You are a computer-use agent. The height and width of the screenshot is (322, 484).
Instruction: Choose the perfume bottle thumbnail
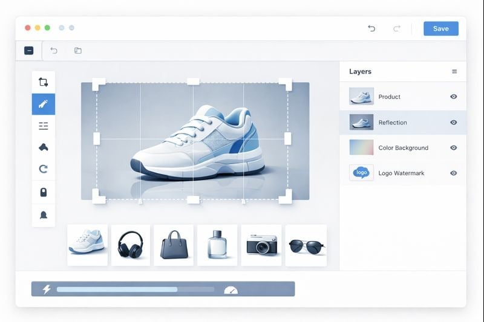(217, 245)
